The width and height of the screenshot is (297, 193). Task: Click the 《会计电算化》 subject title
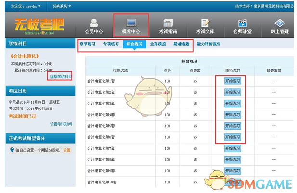click(x=25, y=56)
